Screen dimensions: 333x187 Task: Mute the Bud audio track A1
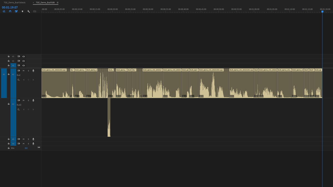pyautogui.click(x=24, y=71)
